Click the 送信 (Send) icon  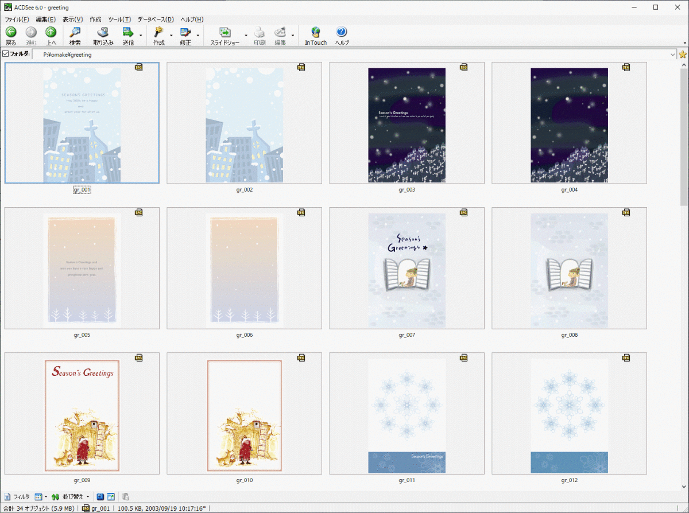(128, 32)
